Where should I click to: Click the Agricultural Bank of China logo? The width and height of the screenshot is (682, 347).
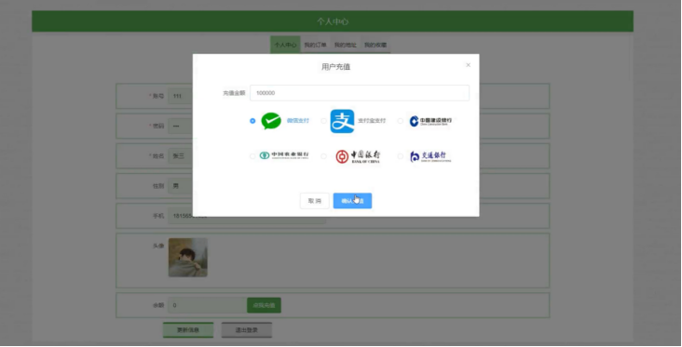click(x=284, y=155)
